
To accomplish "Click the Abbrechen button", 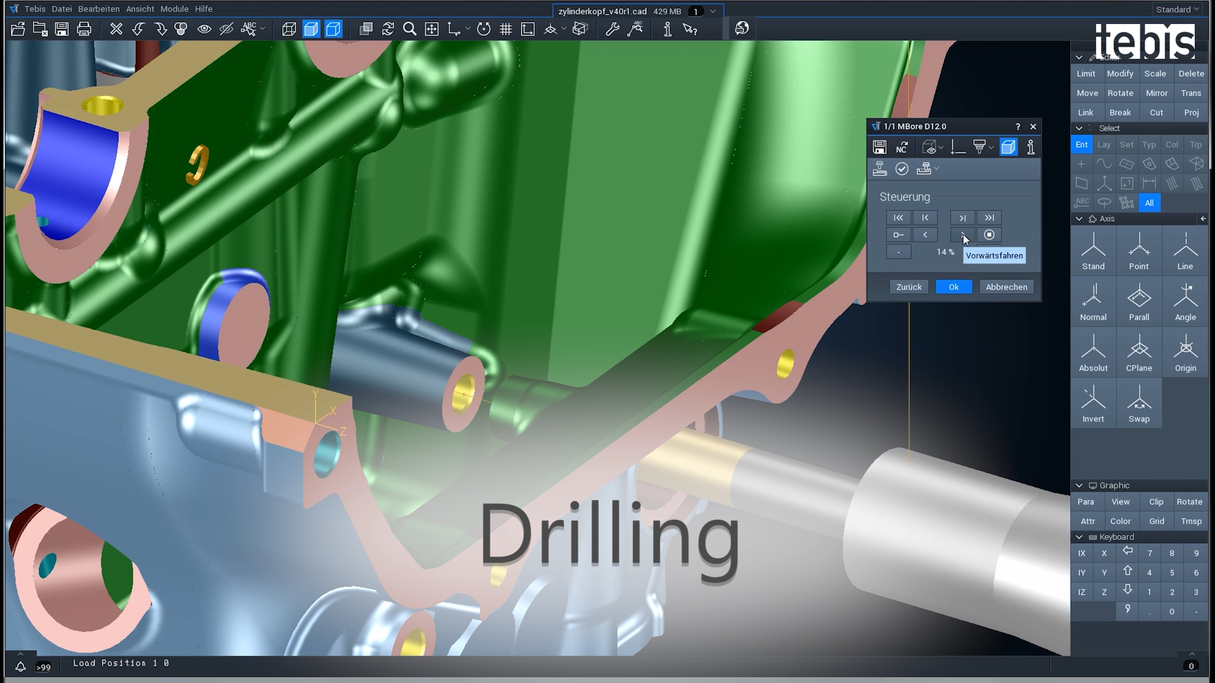I will click(1006, 287).
